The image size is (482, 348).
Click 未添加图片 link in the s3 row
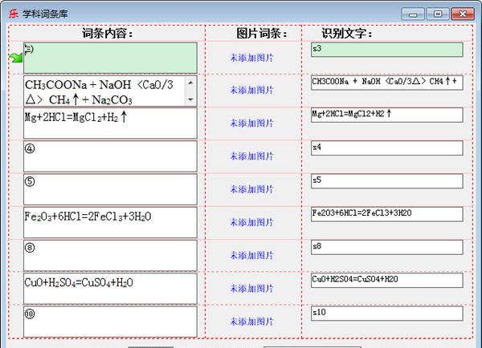point(251,58)
